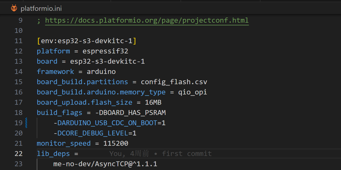This screenshot has height=170, width=341.
Task: Click line number 11 in the gutter
Action: [18, 41]
